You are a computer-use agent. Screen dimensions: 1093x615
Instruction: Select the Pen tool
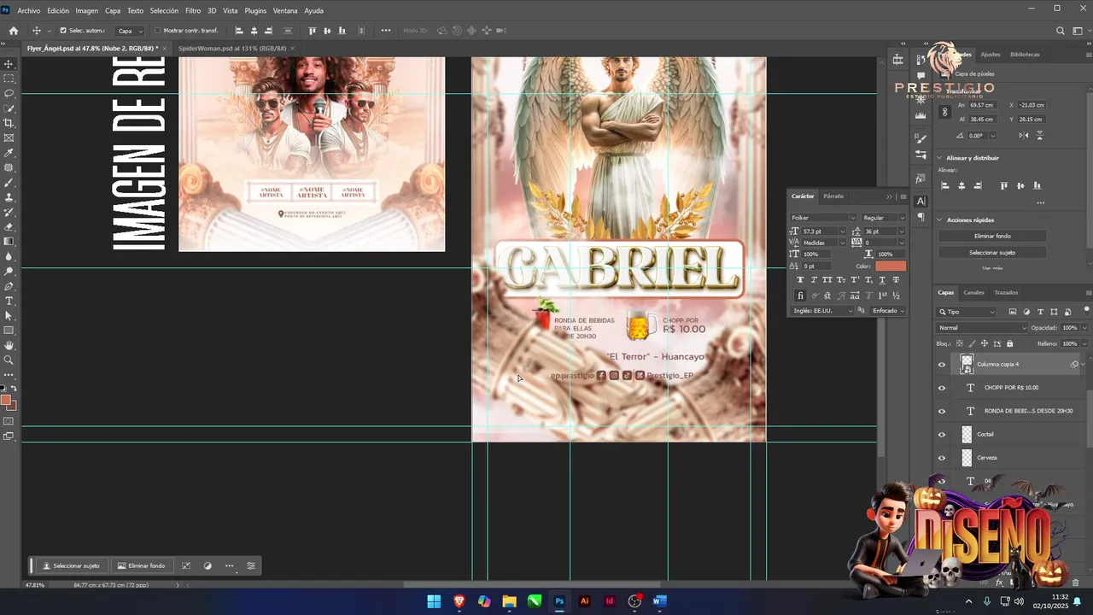[9, 286]
